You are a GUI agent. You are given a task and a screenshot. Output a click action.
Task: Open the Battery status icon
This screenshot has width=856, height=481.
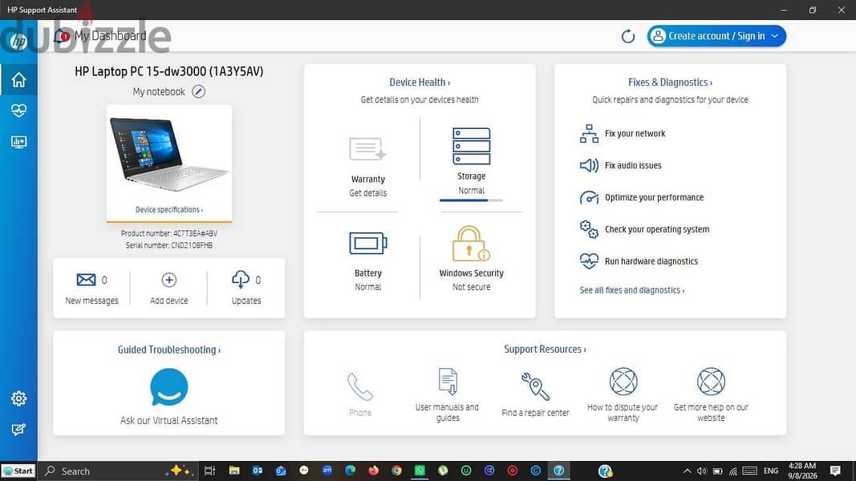[x=368, y=243]
